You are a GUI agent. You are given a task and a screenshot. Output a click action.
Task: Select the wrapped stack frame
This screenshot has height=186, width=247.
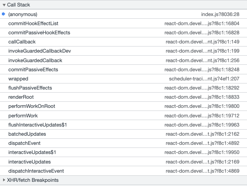click(x=18, y=79)
